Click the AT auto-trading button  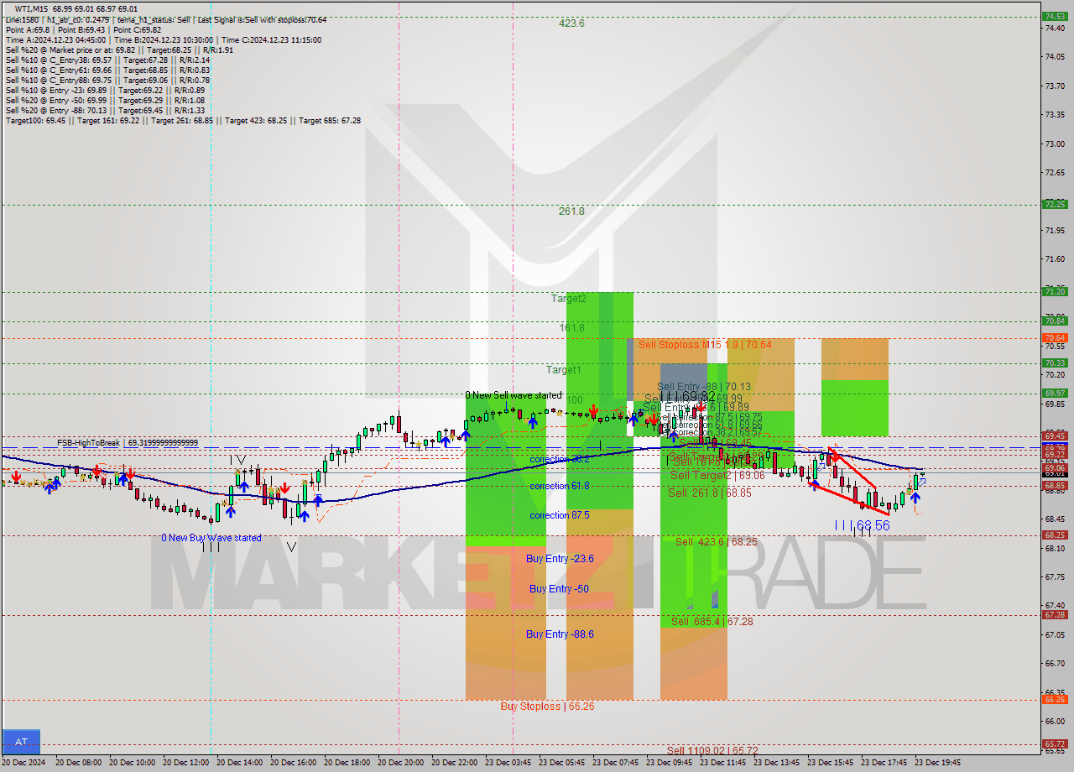[21, 742]
